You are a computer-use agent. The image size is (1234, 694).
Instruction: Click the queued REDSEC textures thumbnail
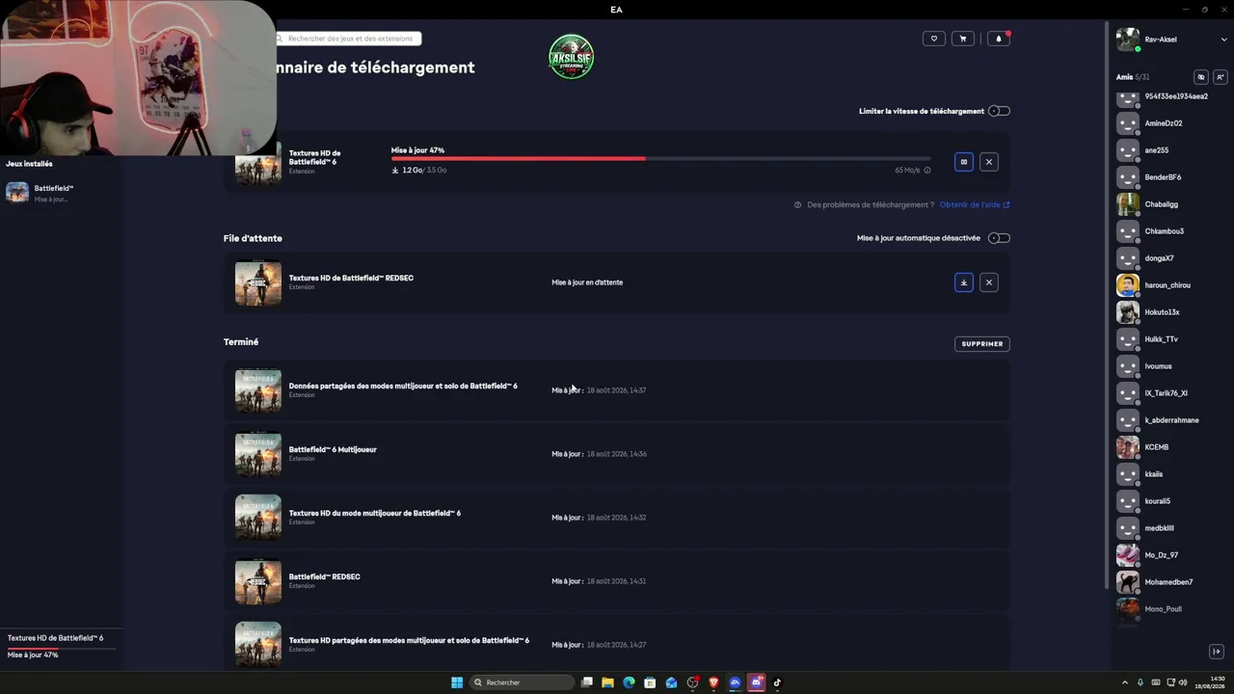coord(258,282)
